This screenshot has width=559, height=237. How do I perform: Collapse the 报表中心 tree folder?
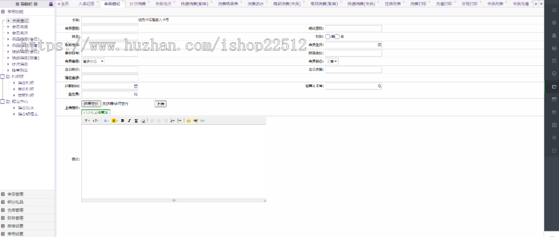point(2,101)
